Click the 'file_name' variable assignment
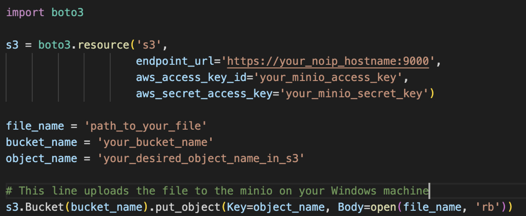 tap(35, 126)
